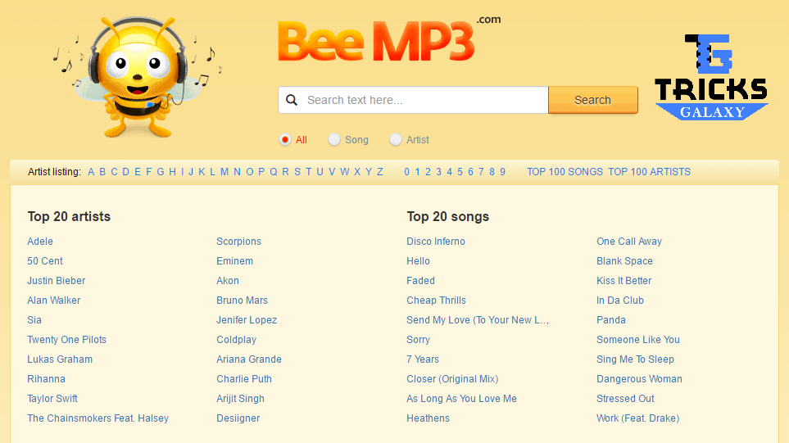Open the song One Call Away
Screen dimensions: 789x443
click(x=629, y=242)
